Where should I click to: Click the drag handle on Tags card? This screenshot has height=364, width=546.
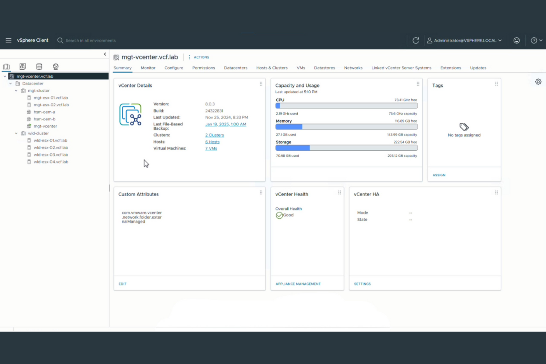[x=497, y=84]
